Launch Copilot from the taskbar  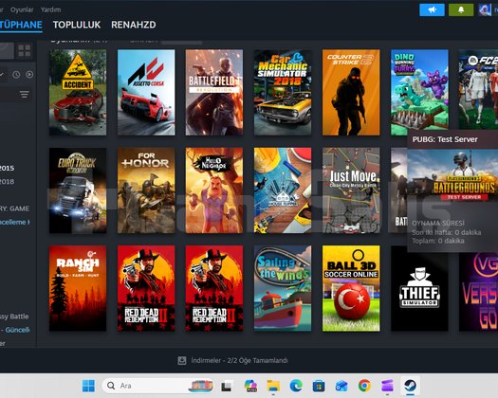pos(250,386)
